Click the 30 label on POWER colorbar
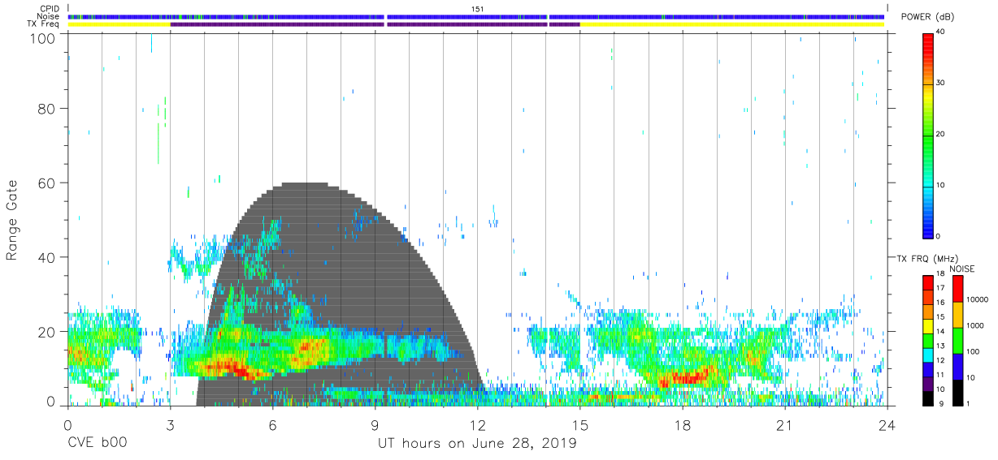 941,83
